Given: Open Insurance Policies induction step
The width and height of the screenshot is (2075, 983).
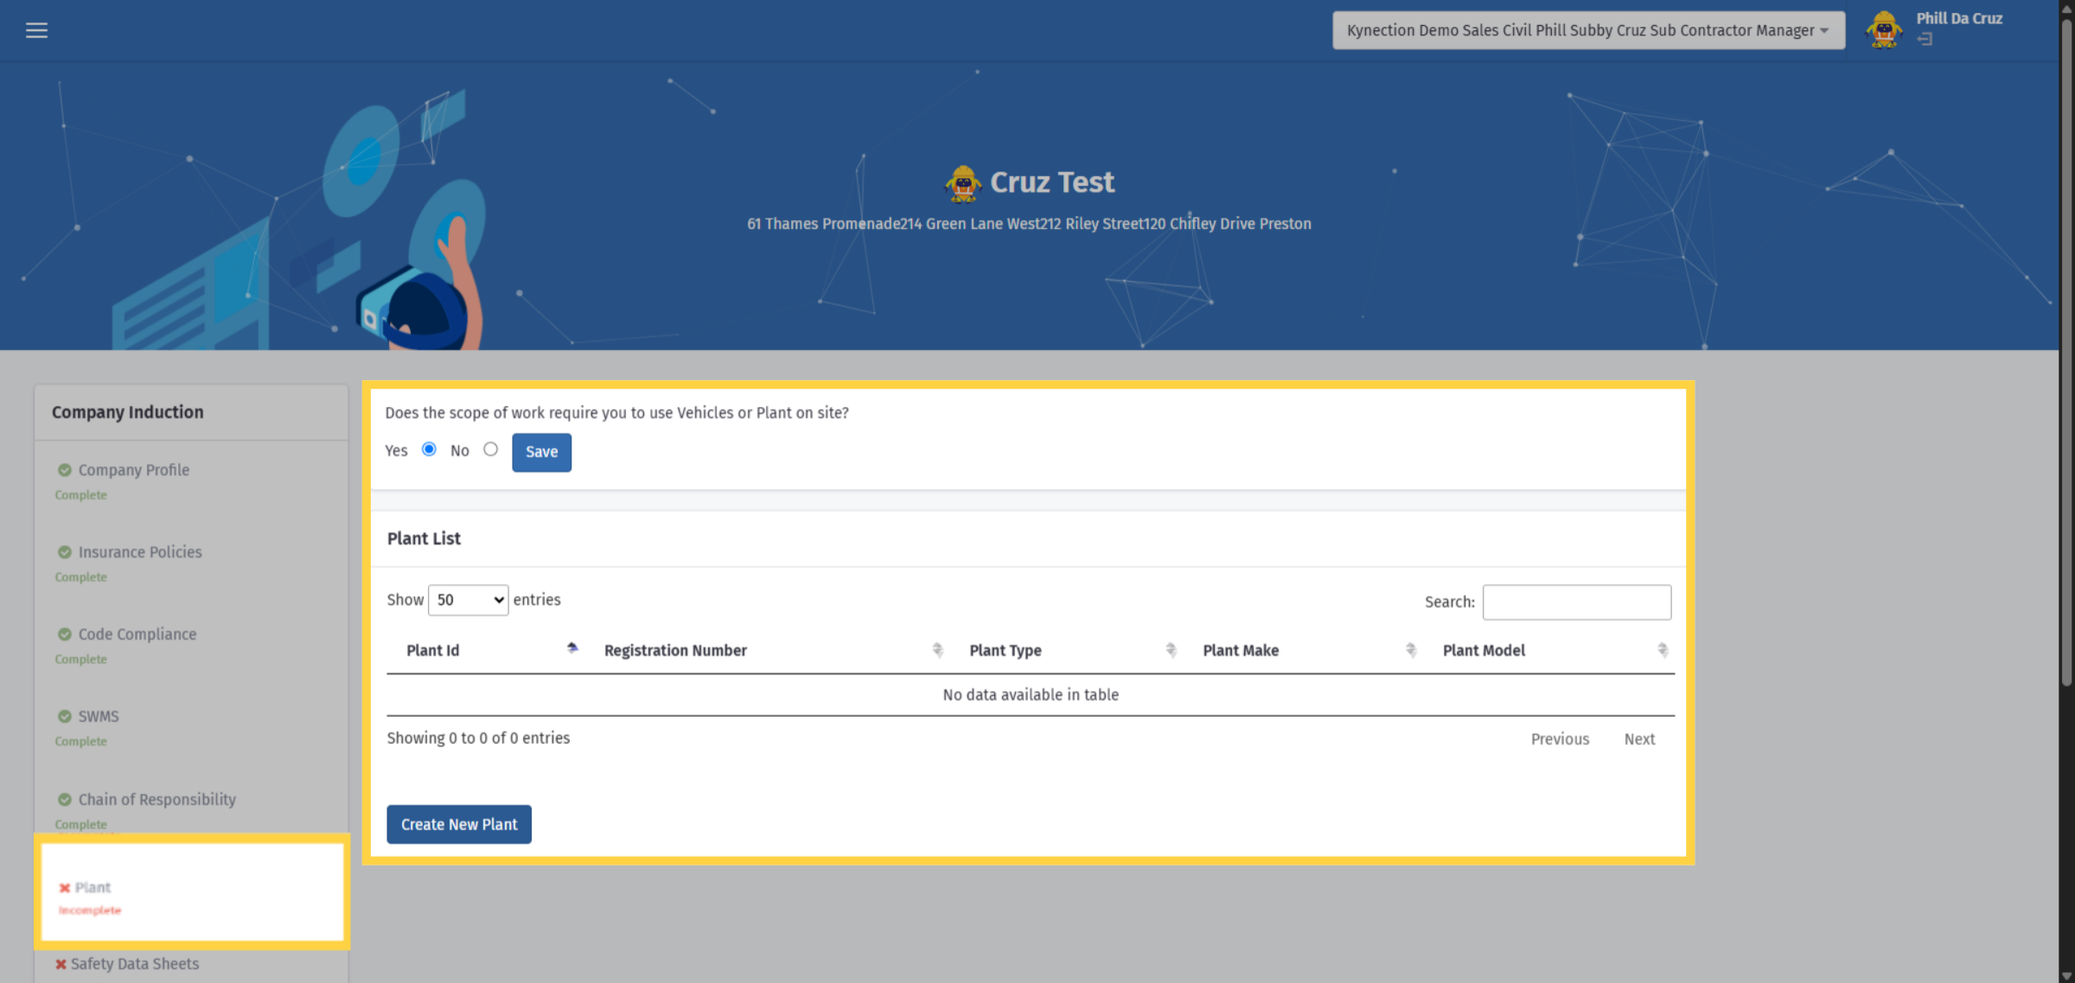Looking at the screenshot, I should point(139,552).
